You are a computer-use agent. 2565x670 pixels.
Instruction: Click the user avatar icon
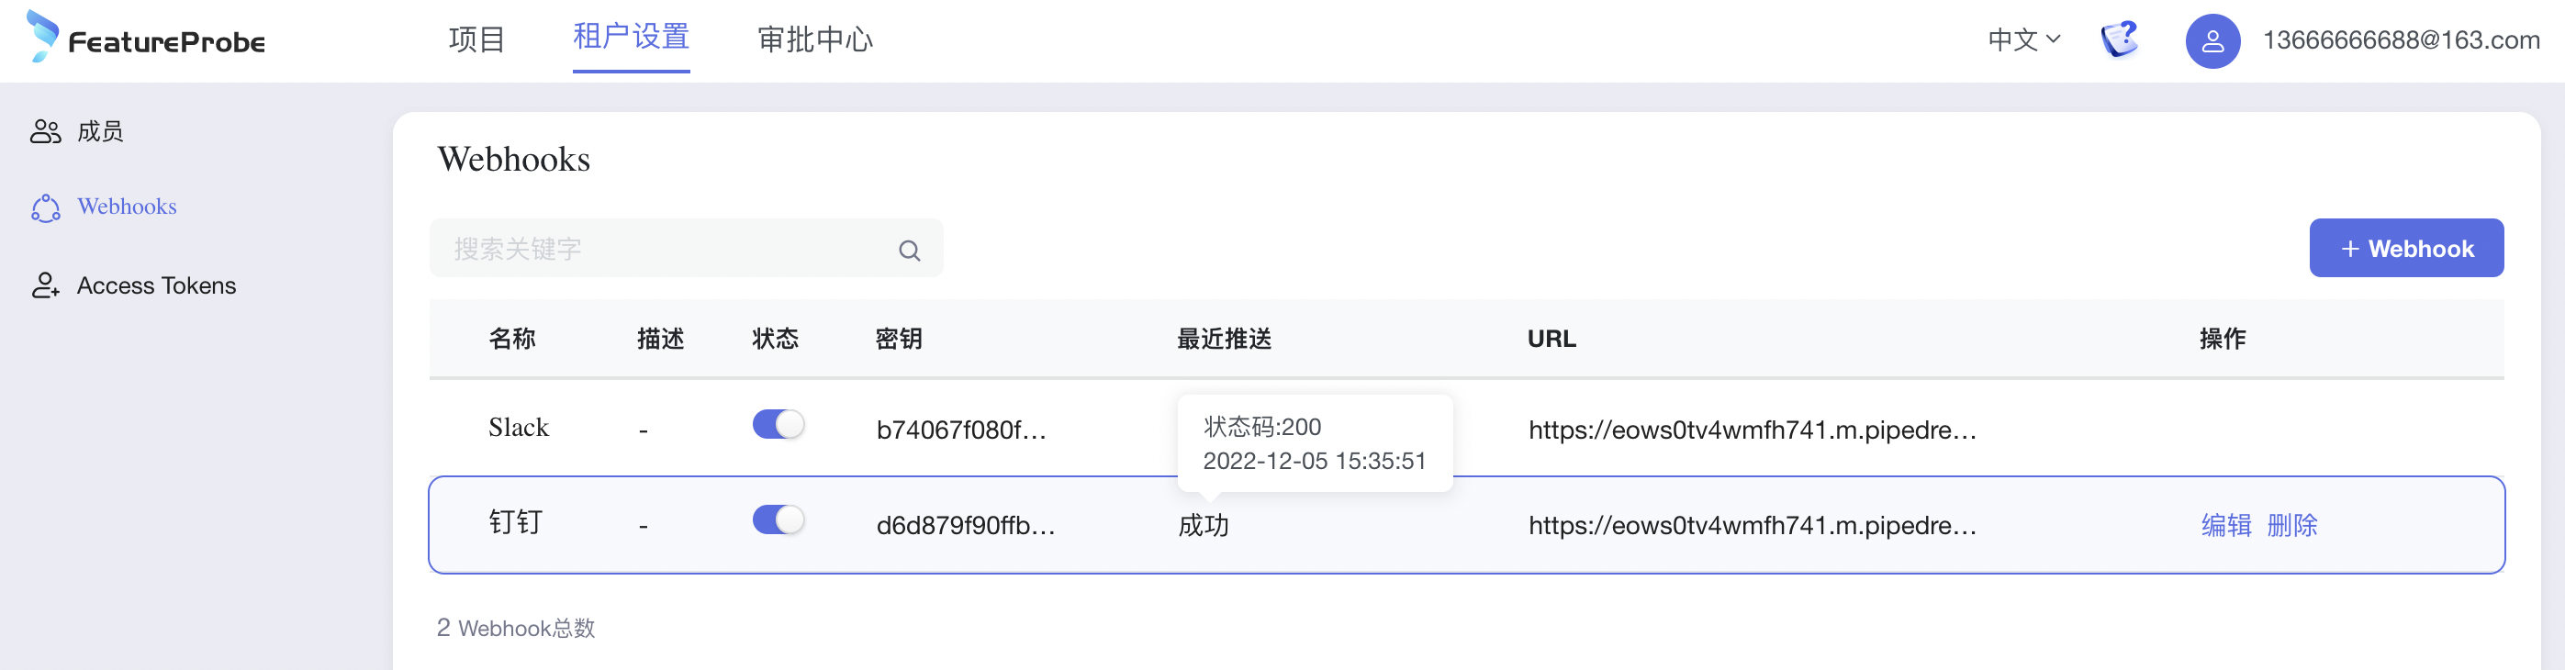[2212, 40]
